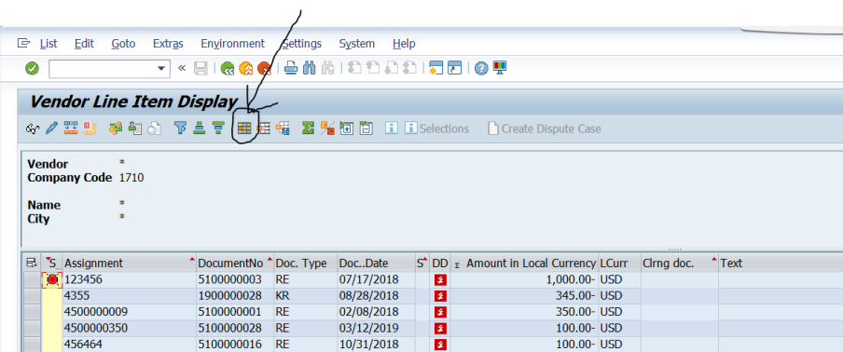
Task: Click the Mass Change icon
Action: 71,129
